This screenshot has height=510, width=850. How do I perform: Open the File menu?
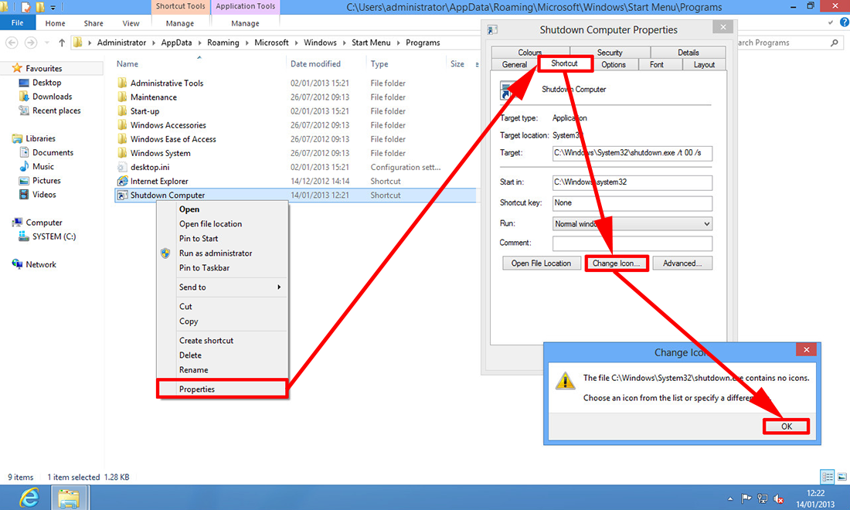click(17, 22)
